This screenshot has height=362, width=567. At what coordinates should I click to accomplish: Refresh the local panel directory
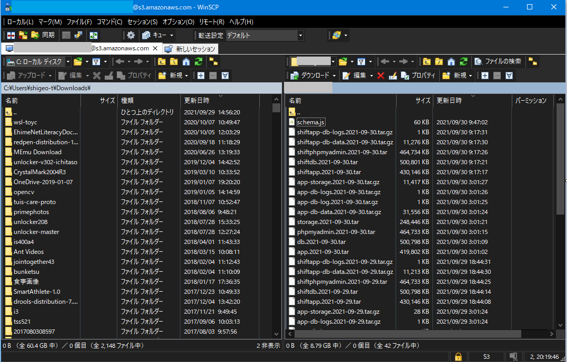198,62
